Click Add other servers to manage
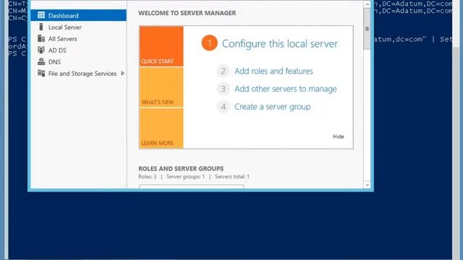Screen dimensions: 463x260 pyautogui.click(x=286, y=89)
